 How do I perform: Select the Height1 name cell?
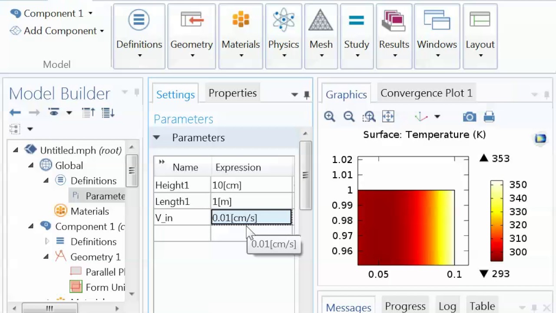[182, 185]
